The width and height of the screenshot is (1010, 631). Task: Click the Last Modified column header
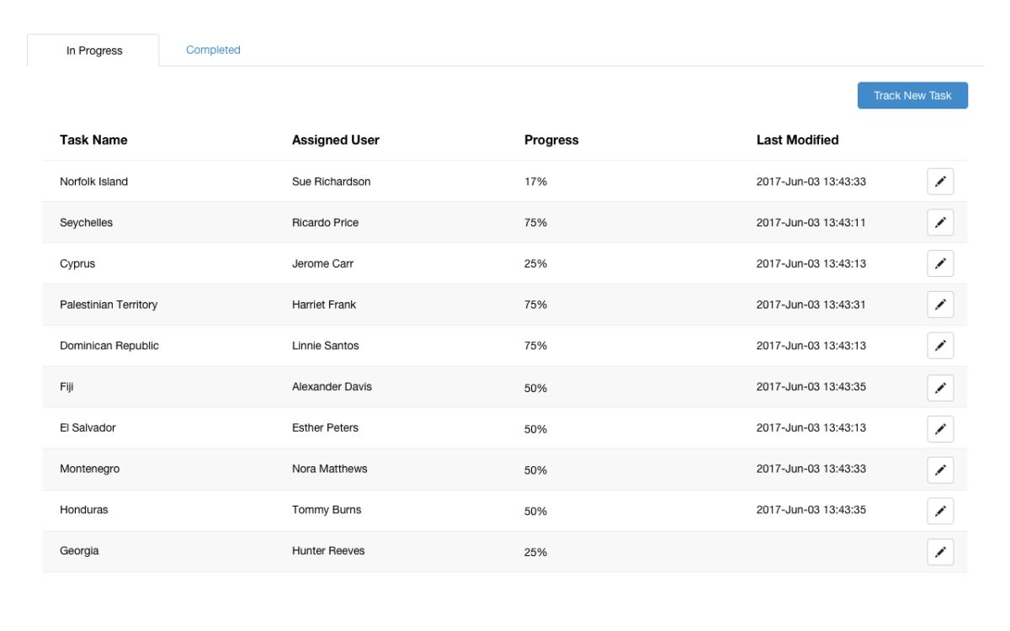(798, 140)
